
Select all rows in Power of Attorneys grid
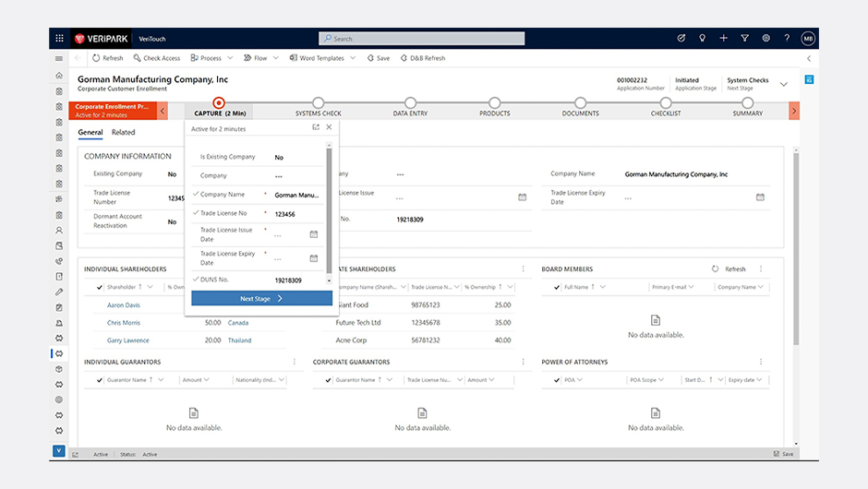(557, 380)
